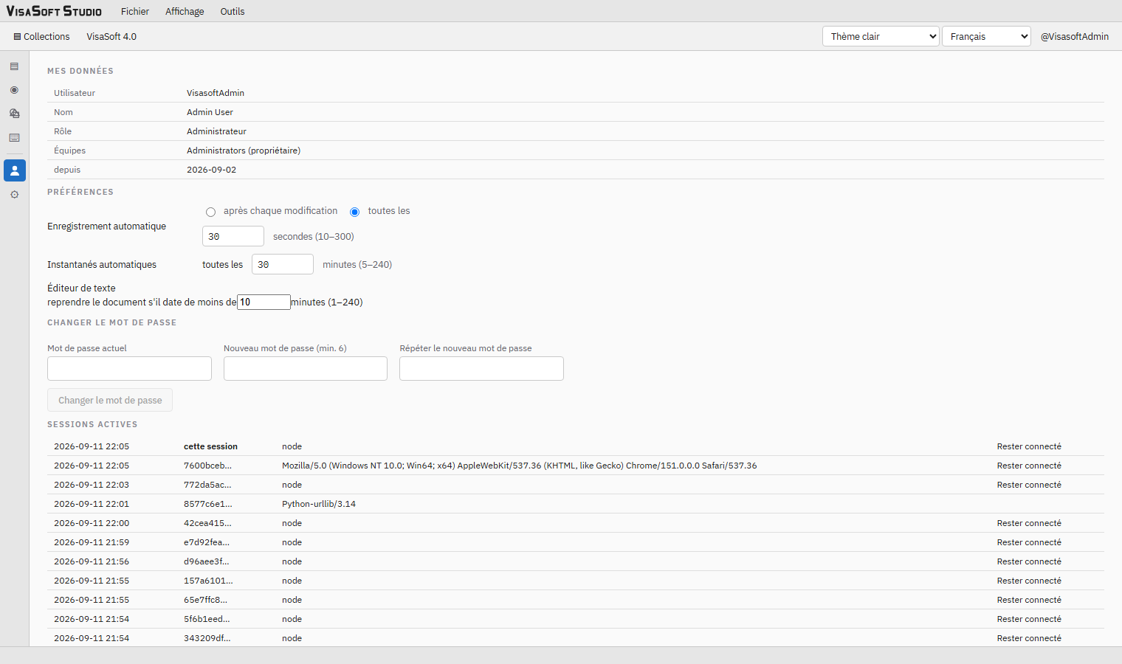Click 'Rester connecté' for session 7600bceb
Viewport: 1122px width, 664px height.
pos(1029,466)
